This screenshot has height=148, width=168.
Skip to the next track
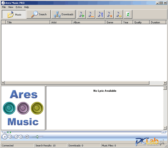21,137
